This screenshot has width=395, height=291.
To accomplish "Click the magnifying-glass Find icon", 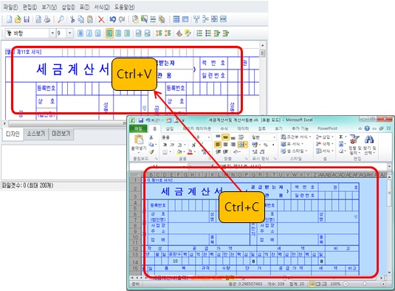I will tap(61, 19).
